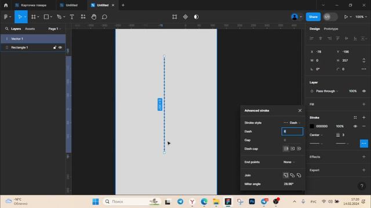Select the Vector 1 layer
The image size is (371, 208).
[x=33, y=39]
